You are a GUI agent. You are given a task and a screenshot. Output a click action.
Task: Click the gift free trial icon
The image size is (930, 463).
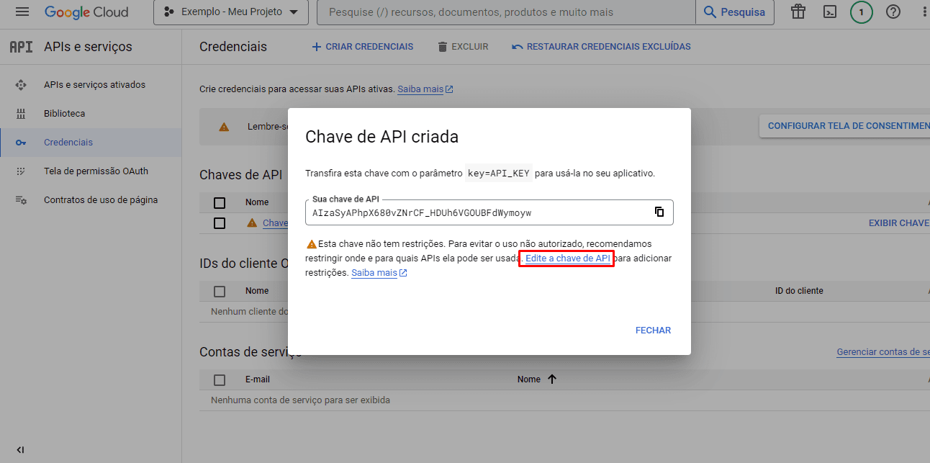click(798, 12)
